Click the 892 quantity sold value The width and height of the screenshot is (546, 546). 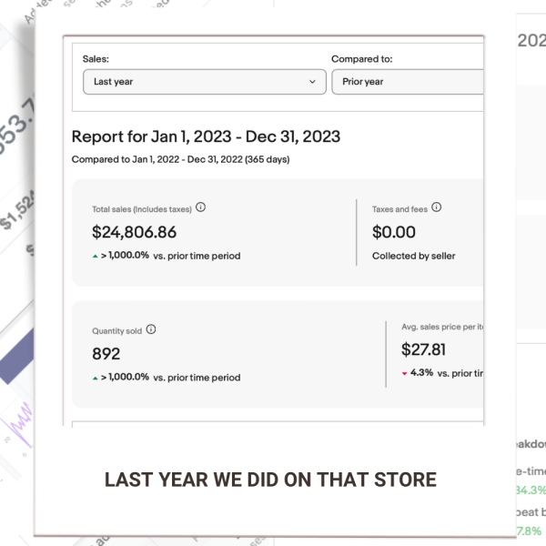tap(106, 354)
